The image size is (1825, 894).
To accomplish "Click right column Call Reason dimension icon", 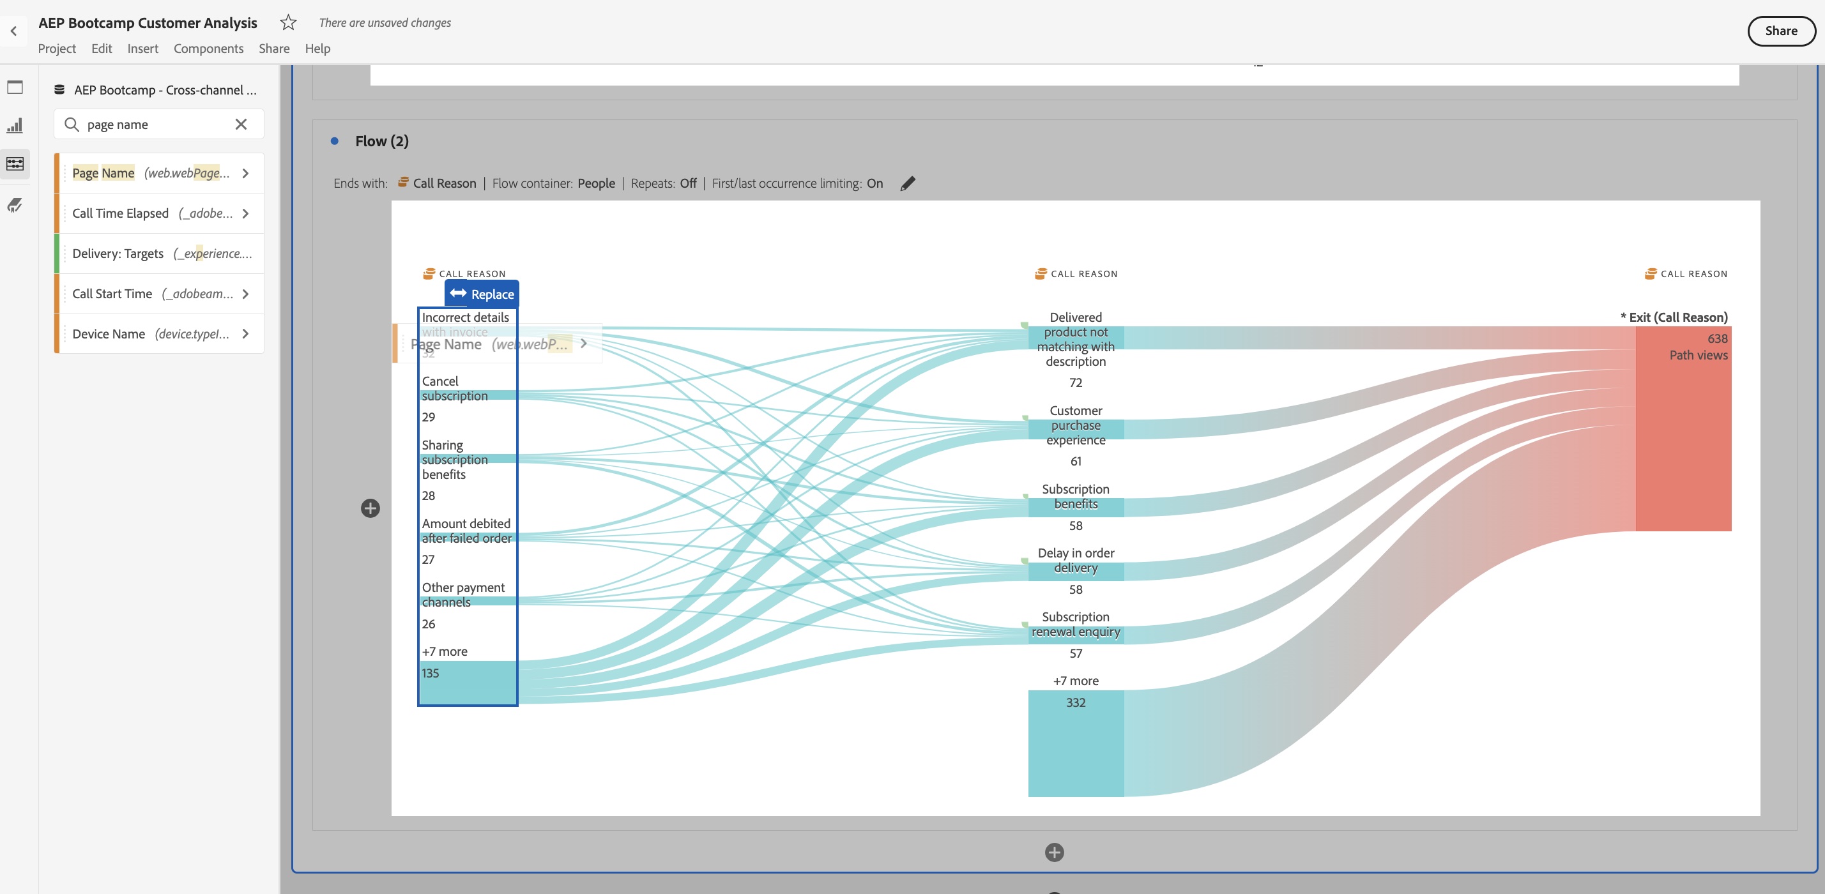I will click(1651, 273).
